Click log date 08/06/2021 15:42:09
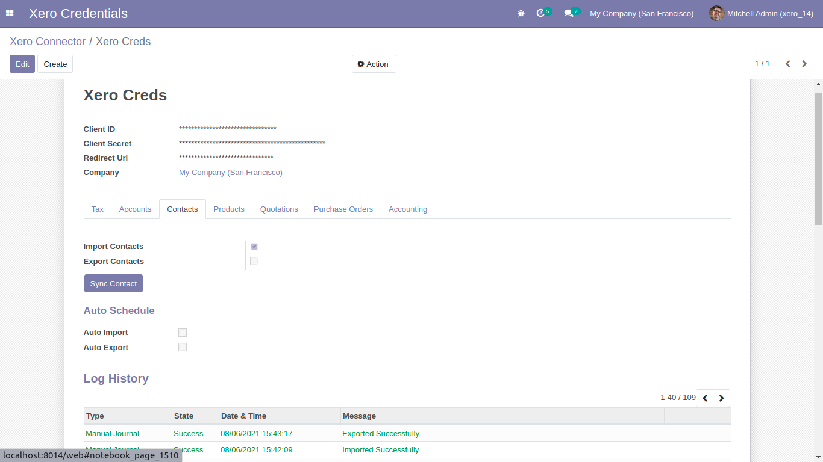This screenshot has width=823, height=462. (x=257, y=450)
